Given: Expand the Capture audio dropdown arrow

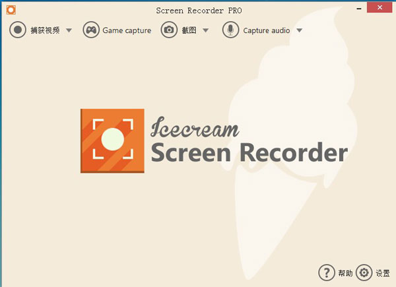Looking at the screenshot, I should tap(299, 30).
